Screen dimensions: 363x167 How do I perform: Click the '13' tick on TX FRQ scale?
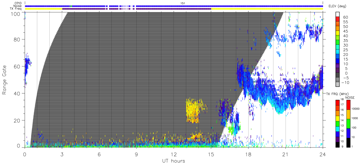[x=342, y=126]
